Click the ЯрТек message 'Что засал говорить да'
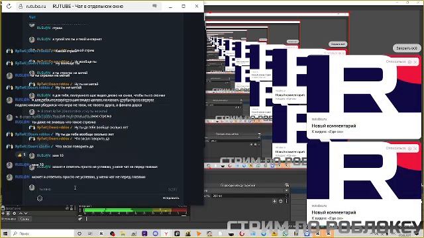Screen dimensions: 424x238 74,146
